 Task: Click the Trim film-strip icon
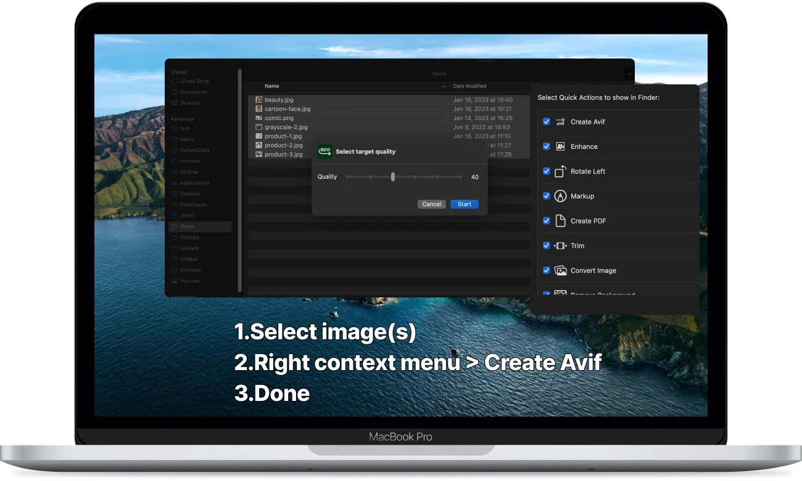pyautogui.click(x=560, y=246)
